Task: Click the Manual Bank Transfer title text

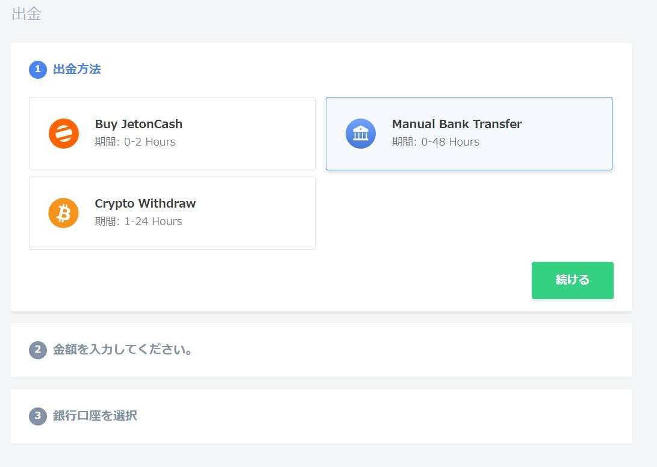Action: click(456, 124)
